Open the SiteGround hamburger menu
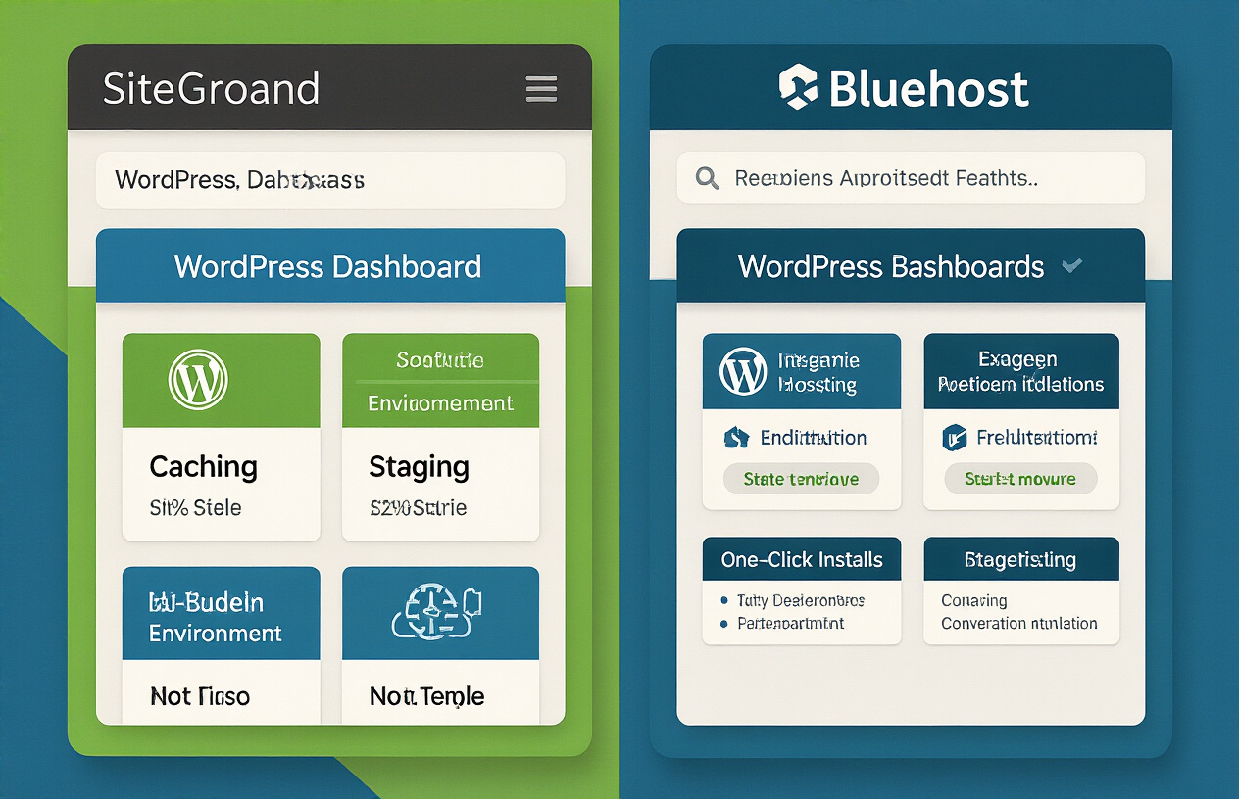The image size is (1239, 799). click(x=541, y=89)
